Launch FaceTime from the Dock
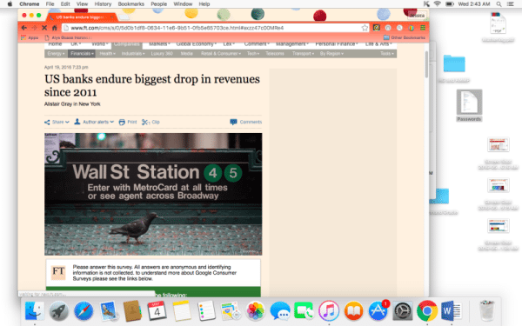 pyautogui.click(x=304, y=311)
